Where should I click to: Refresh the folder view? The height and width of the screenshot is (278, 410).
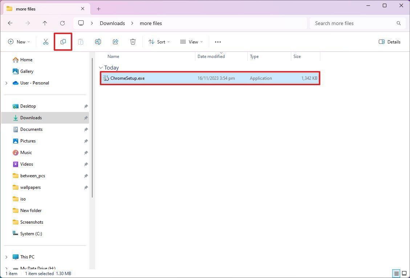(62, 23)
